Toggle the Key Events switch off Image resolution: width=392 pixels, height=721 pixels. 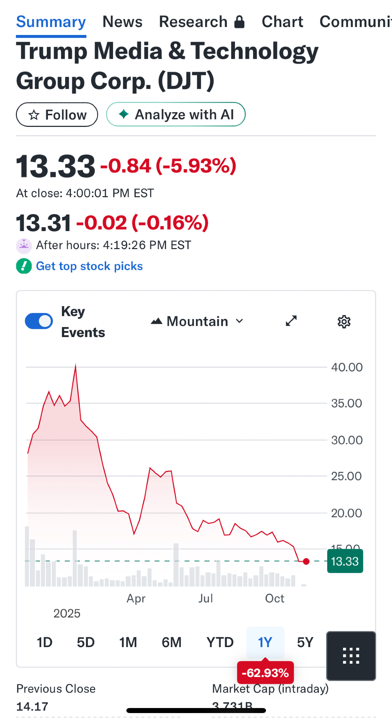[x=39, y=321]
